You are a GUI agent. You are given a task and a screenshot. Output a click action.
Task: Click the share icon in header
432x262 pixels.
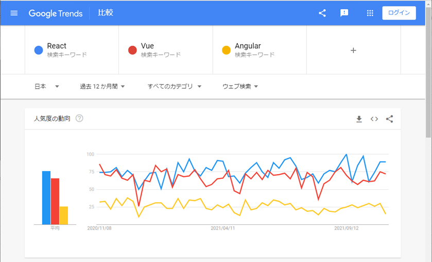[322, 13]
